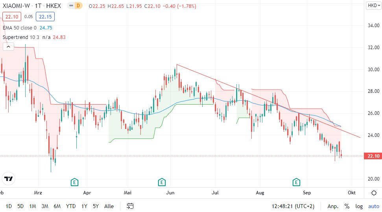
Task: Click the Sep label on time axis
Action: pyautogui.click(x=307, y=193)
